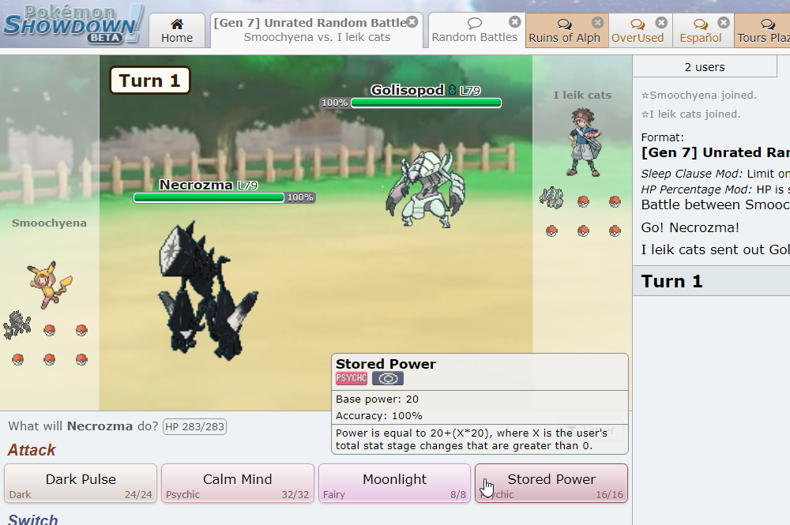Use the Calm Mind move
The image size is (790, 525).
pos(237,483)
